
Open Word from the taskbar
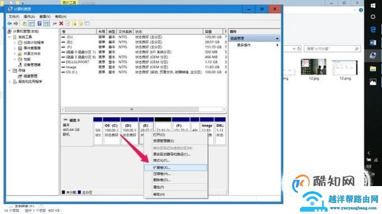tap(373, 43)
